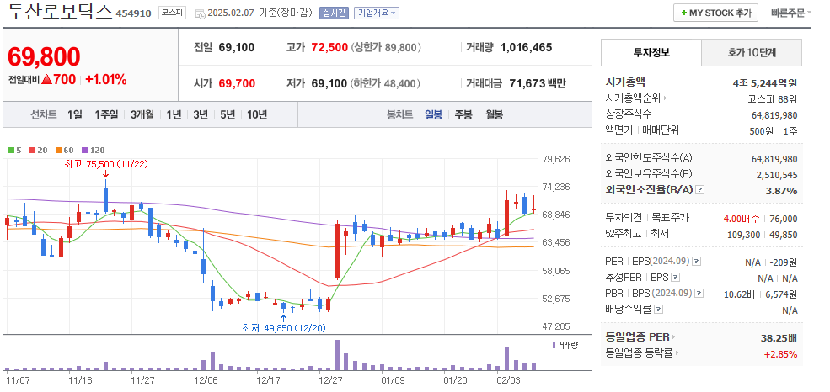Click the 거래량 value 1,016,465

526,48
